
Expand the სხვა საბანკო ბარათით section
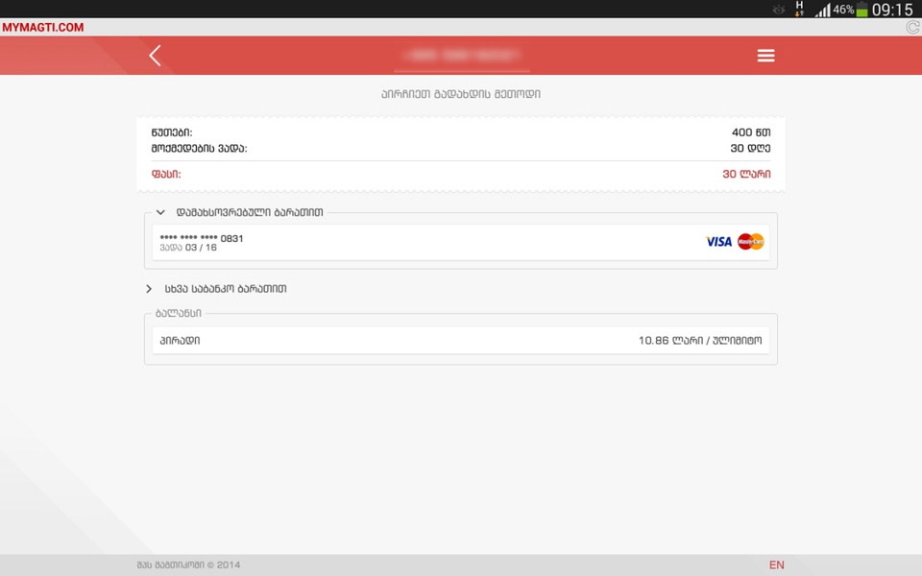point(149,289)
